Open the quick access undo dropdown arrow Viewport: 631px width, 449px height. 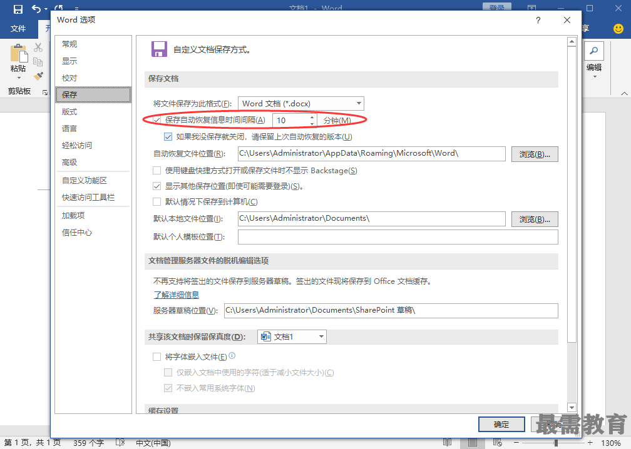pyautogui.click(x=46, y=9)
